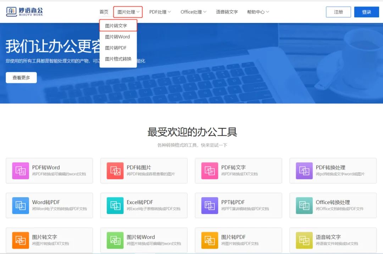Go to the 首页 navigation item
This screenshot has height=254, width=383.
point(104,12)
